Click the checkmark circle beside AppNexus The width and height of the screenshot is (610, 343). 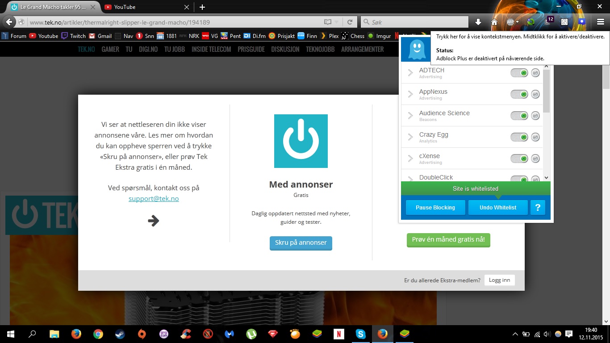point(535,94)
